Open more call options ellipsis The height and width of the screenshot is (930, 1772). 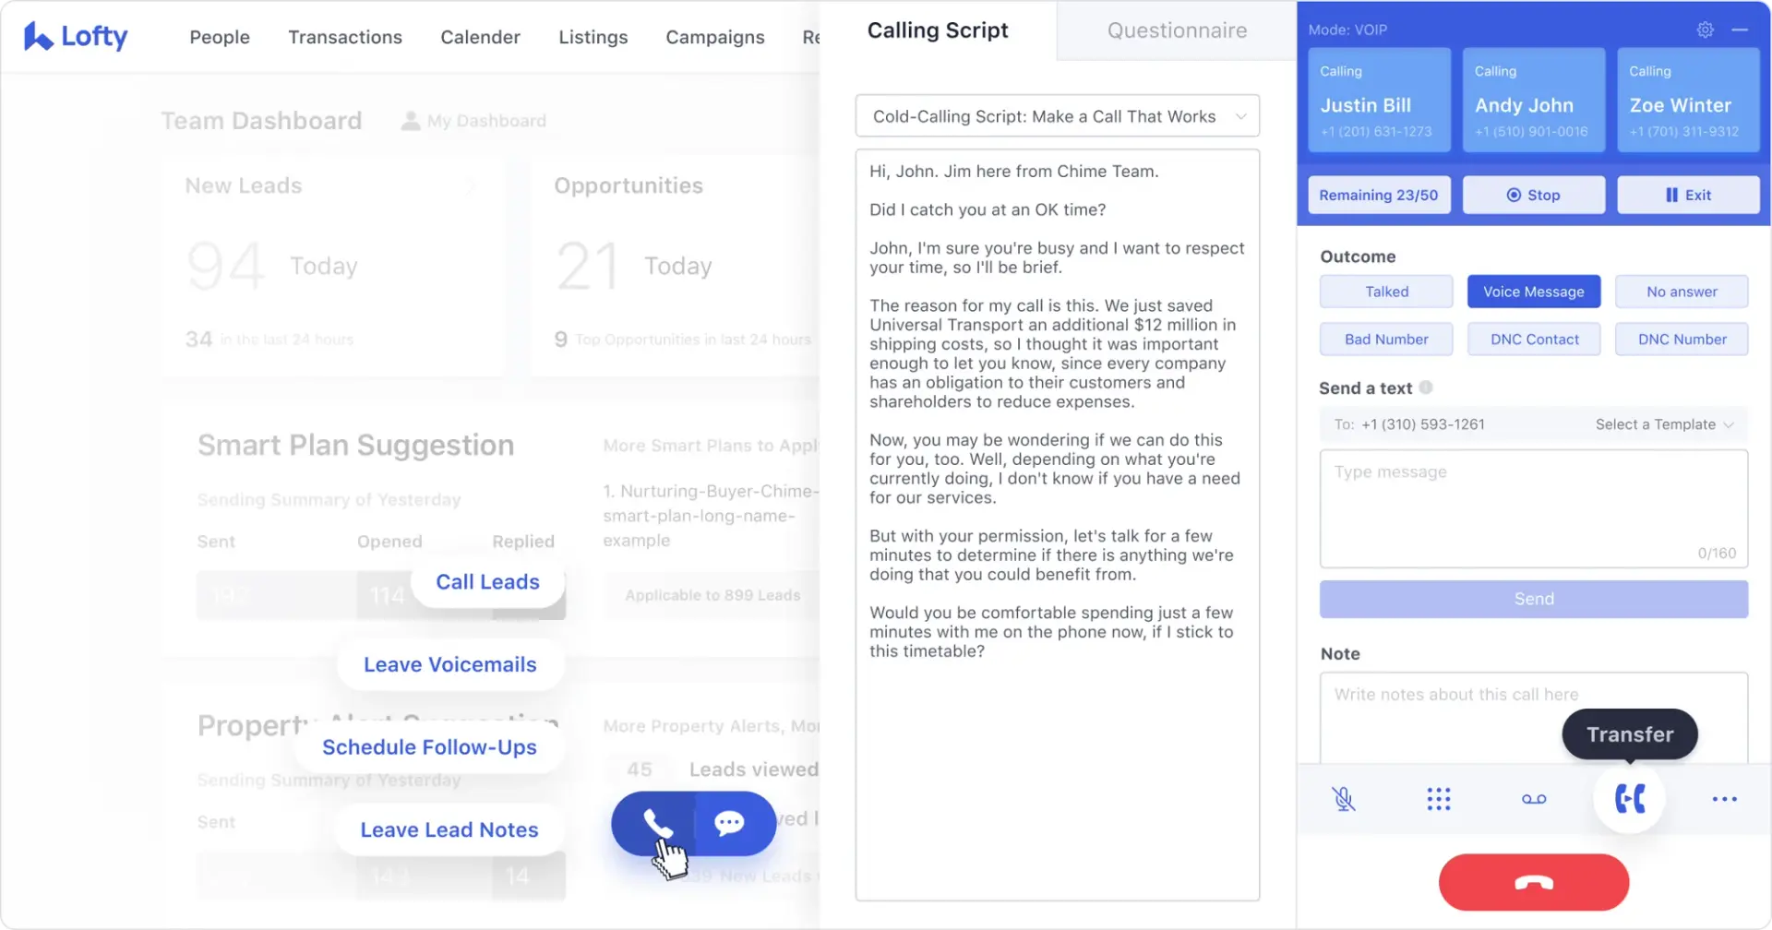(x=1724, y=799)
